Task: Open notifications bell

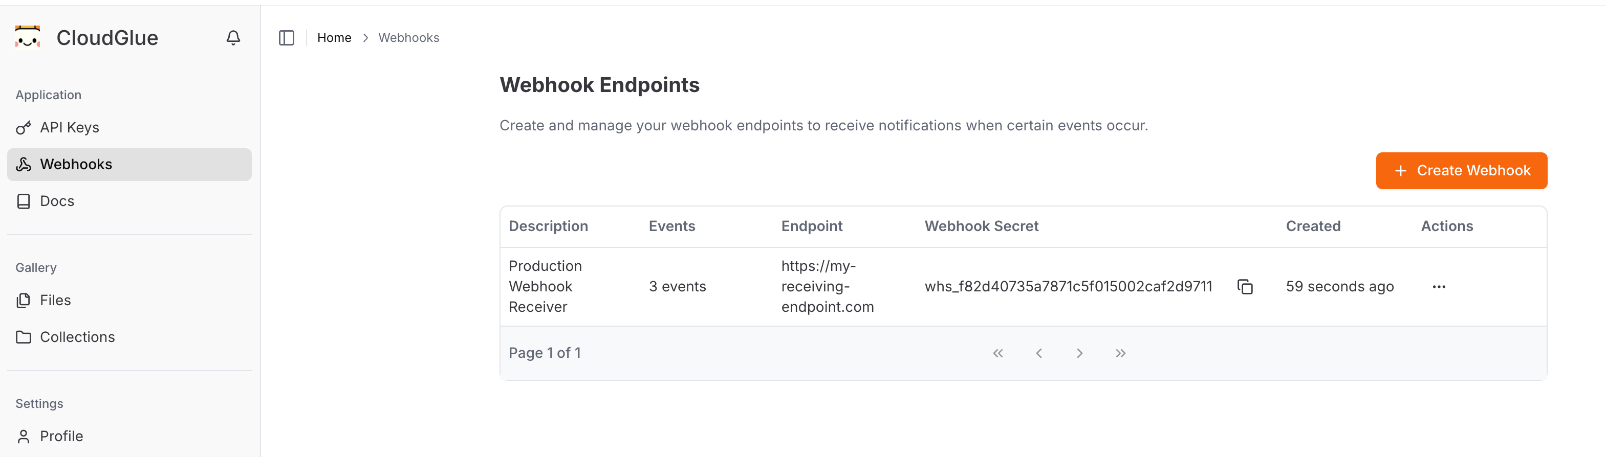Action: [233, 38]
